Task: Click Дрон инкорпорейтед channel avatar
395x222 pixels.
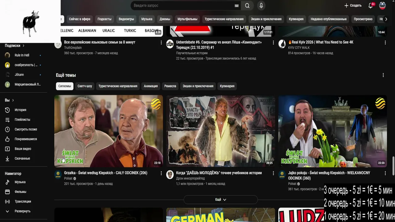Action: (x=170, y=175)
